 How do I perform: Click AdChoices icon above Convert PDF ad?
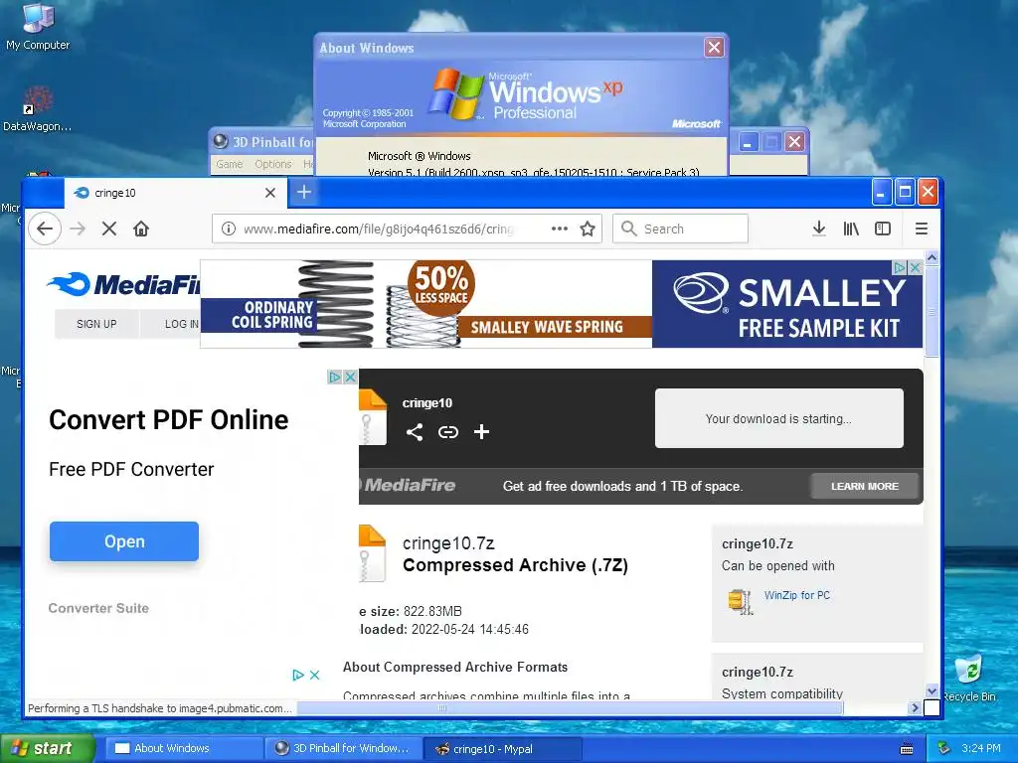click(x=335, y=377)
